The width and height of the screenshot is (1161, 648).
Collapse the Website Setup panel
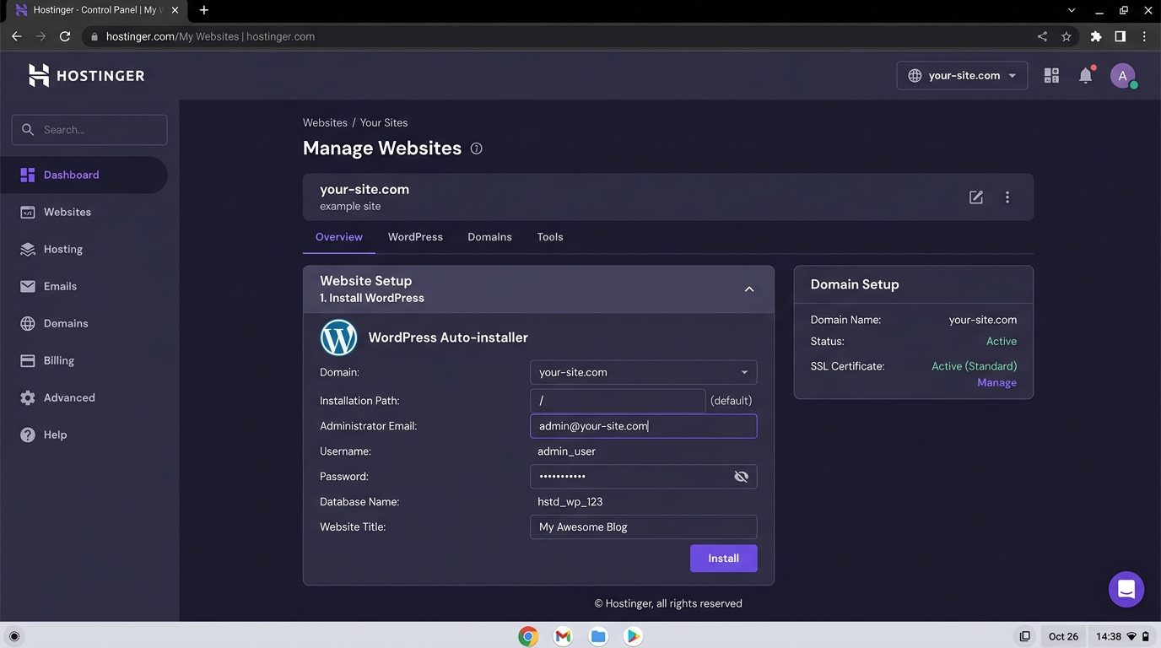coord(748,289)
